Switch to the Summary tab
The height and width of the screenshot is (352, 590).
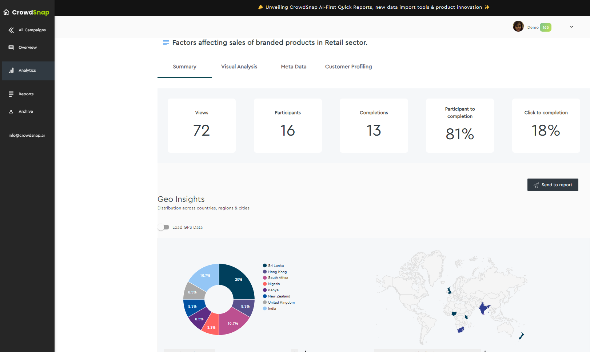[x=184, y=67]
